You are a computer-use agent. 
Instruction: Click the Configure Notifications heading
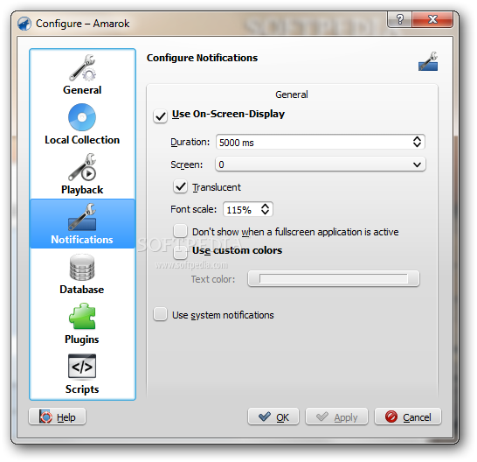tap(202, 58)
